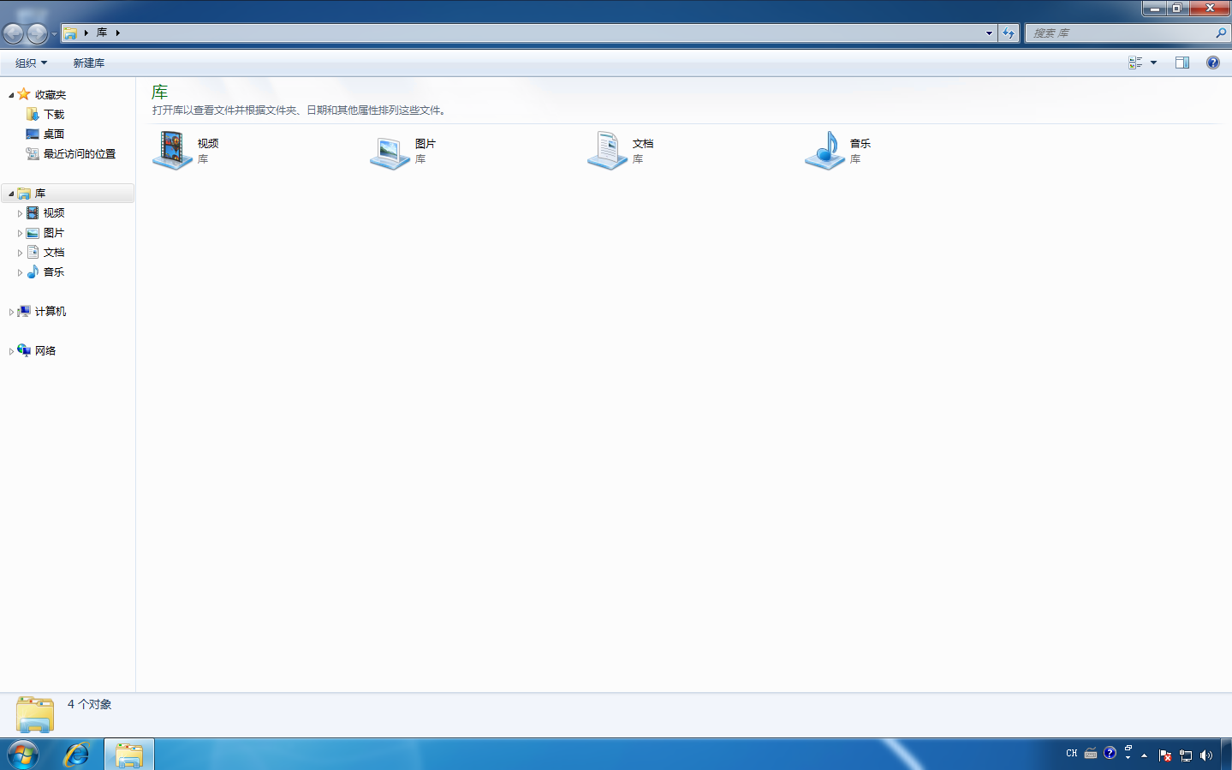1232x770 pixels.
Task: Select 收藏夹 in navigation pane
Action: pos(51,95)
